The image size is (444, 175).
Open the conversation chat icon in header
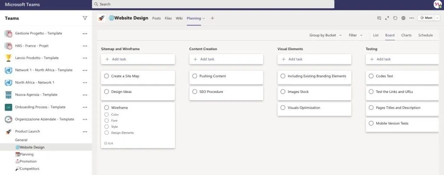[379, 18]
